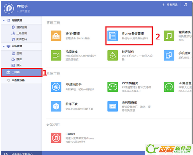Select 未连接设备 in the sidebar
This screenshot has height=155, width=193.
point(21,80)
